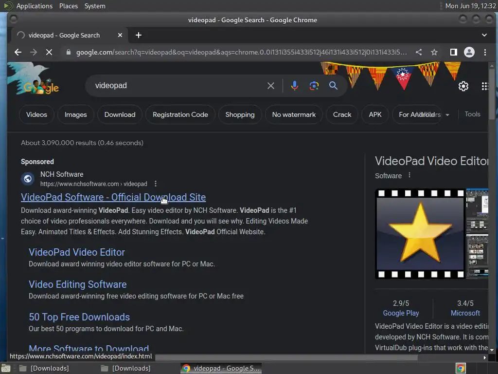This screenshot has width=498, height=374.
Task: Go back to the previous page
Action: (18, 52)
